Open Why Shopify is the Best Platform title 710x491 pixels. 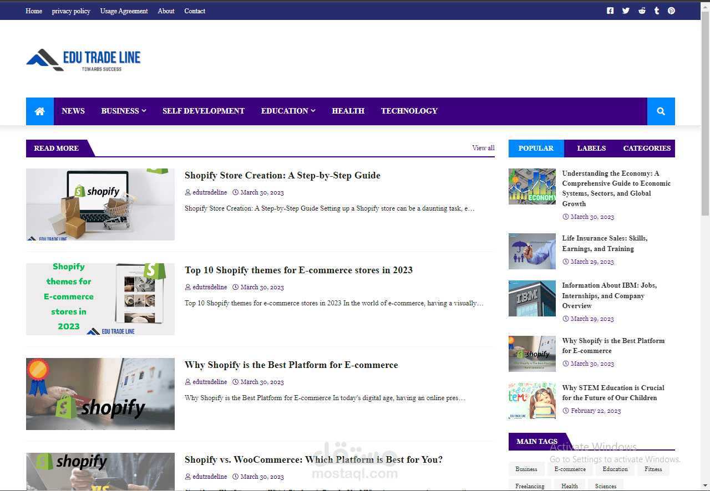click(291, 365)
